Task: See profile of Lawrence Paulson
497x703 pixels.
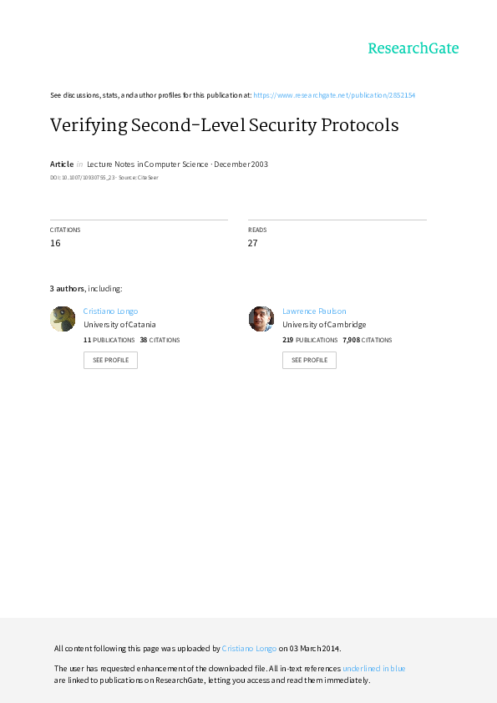Action: [309, 360]
